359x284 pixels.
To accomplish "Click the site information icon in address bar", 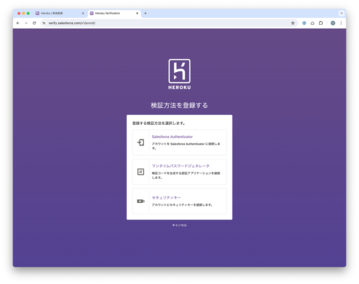I will (44, 23).
